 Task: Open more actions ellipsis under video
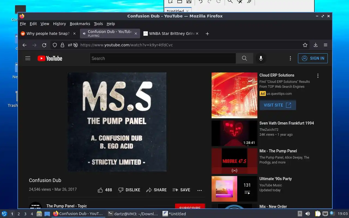200,190
